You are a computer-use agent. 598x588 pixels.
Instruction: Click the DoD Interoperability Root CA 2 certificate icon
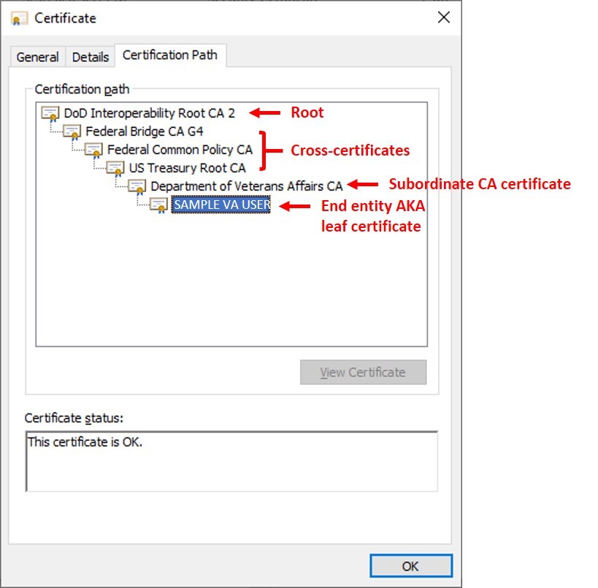(x=50, y=114)
